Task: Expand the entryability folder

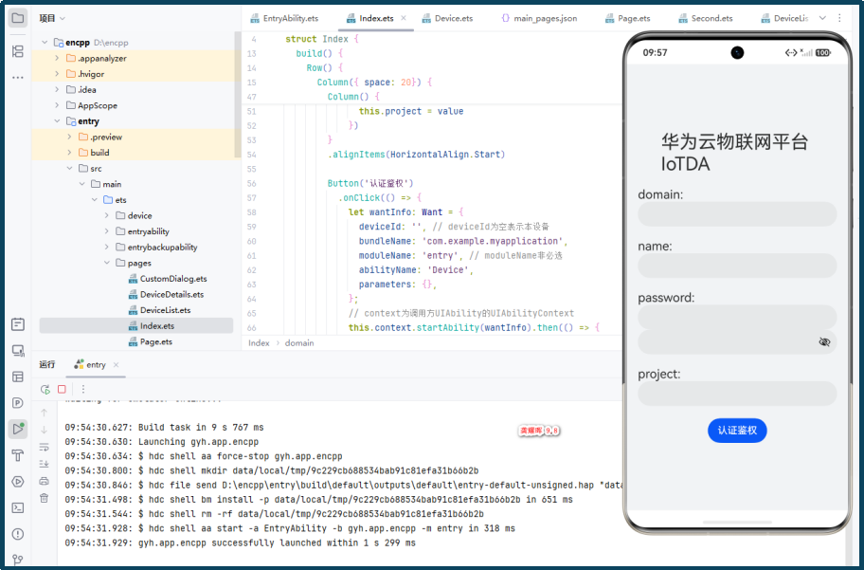Action: coord(107,231)
